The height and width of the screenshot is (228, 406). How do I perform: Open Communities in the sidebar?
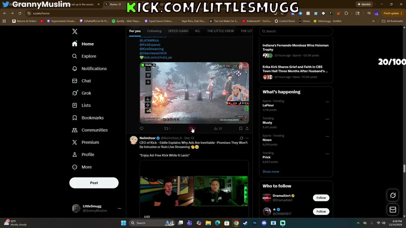point(90,130)
